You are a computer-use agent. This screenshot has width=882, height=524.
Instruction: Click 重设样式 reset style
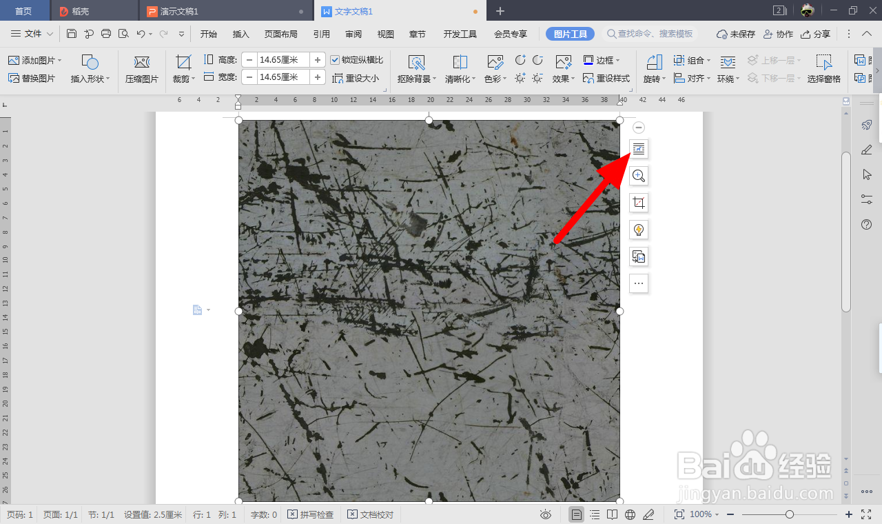606,79
